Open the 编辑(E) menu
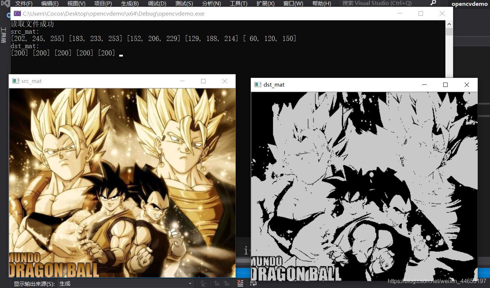The image size is (490, 288). tap(50, 3)
